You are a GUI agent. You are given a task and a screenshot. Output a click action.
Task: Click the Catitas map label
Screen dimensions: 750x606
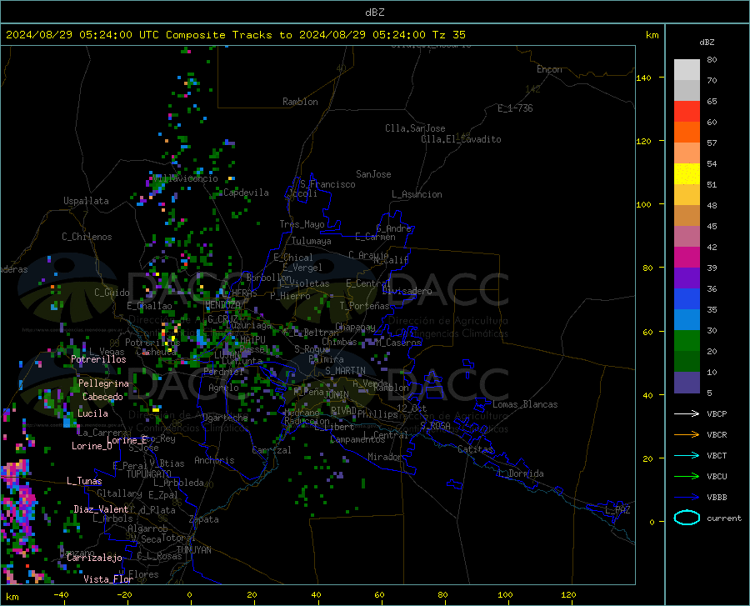coord(476,449)
